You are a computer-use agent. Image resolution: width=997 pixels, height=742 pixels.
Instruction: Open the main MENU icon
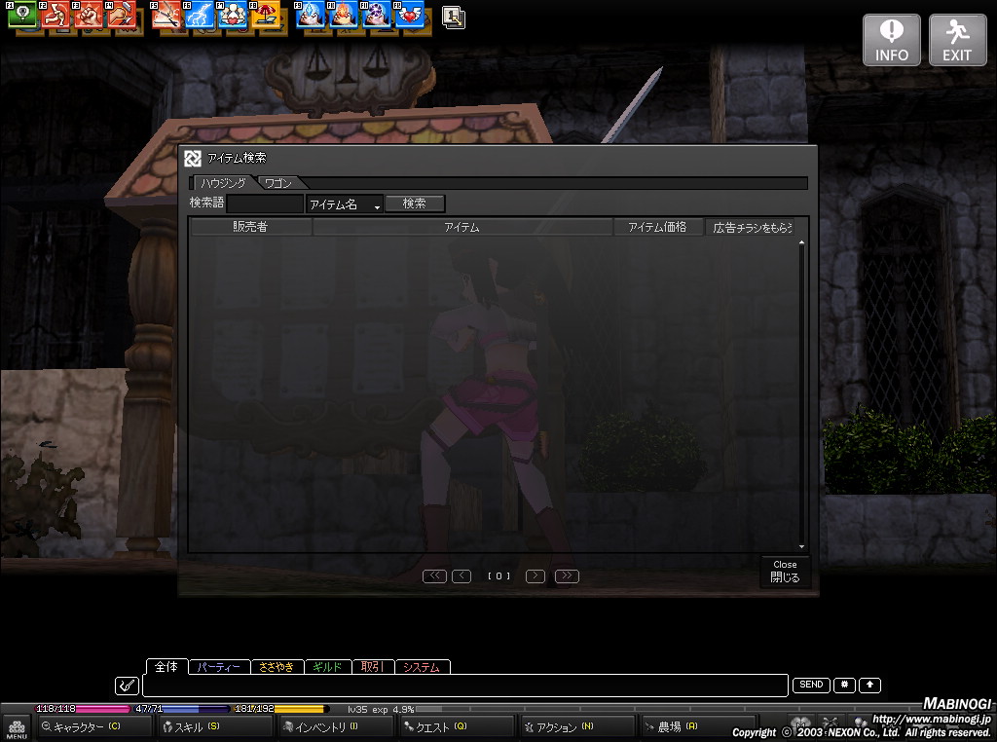click(17, 727)
